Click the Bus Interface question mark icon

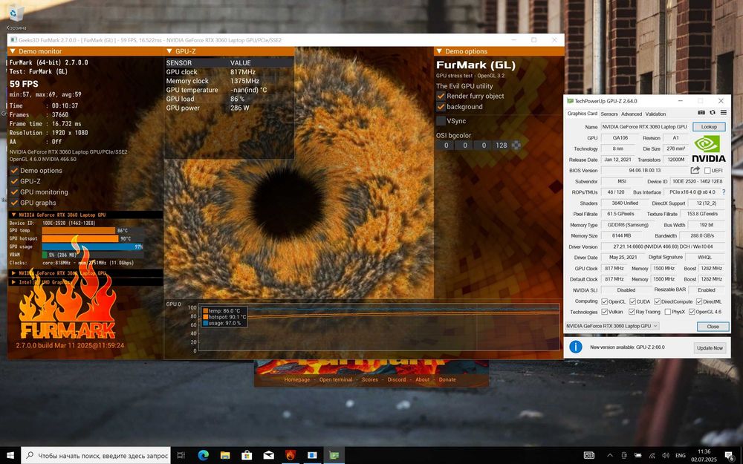pos(723,192)
